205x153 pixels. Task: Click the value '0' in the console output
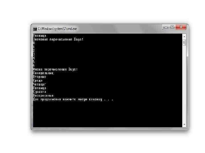pos(34,43)
